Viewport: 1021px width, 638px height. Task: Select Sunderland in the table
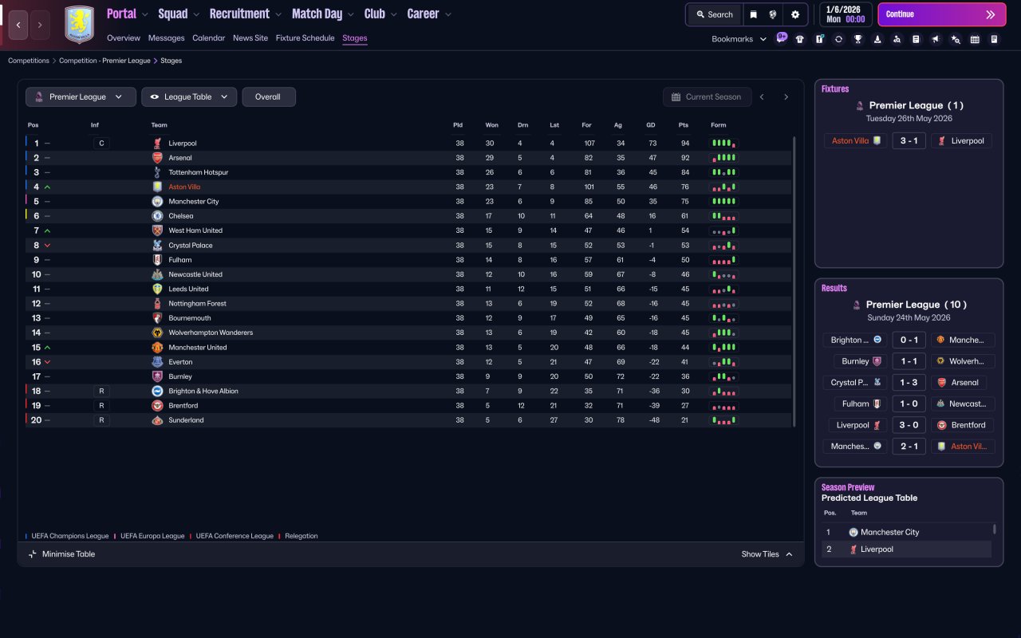click(x=186, y=420)
